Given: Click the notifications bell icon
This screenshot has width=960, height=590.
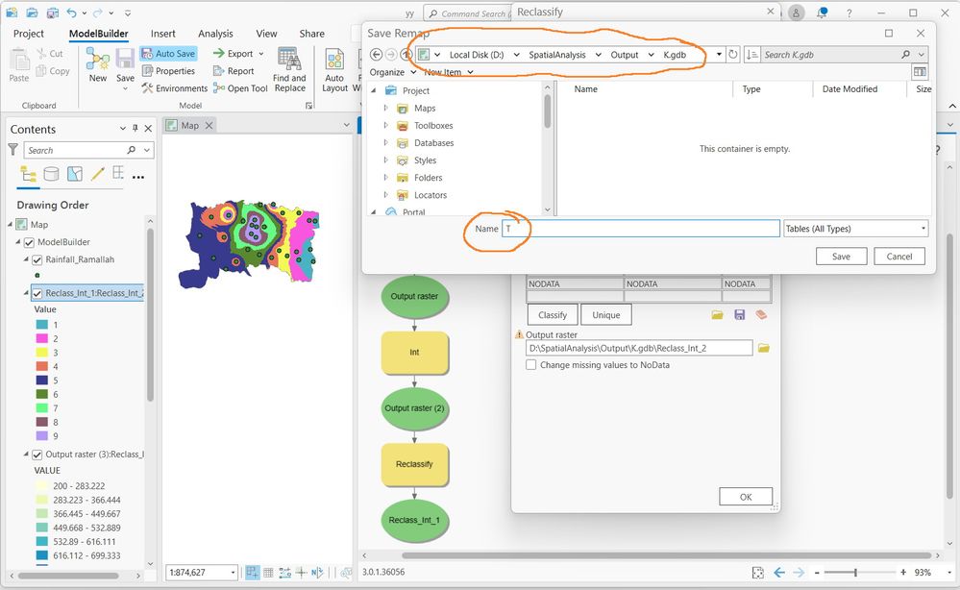Looking at the screenshot, I should (x=822, y=12).
